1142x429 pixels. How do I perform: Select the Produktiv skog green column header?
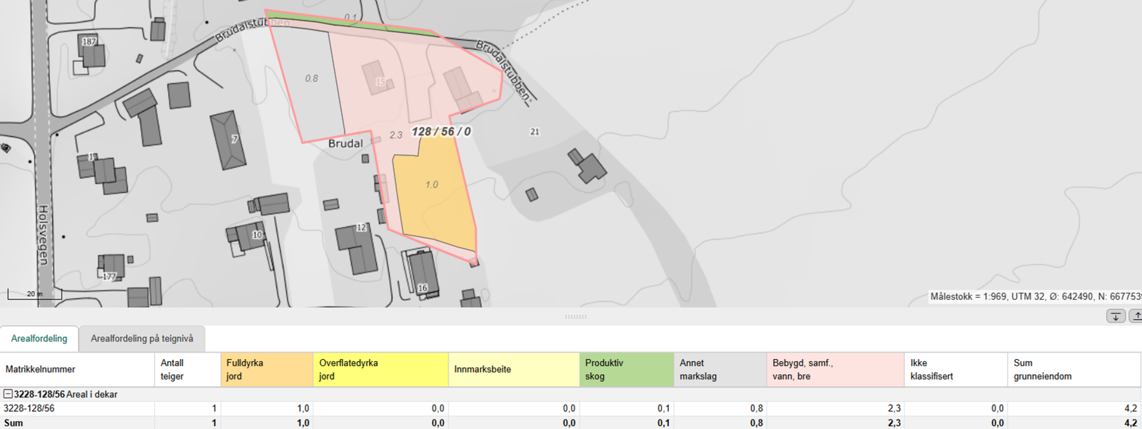[626, 369]
